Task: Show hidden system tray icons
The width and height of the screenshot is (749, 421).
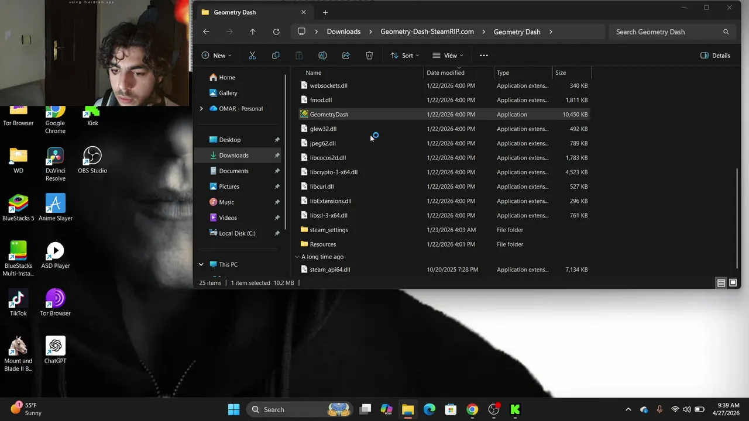Action: coord(628,409)
